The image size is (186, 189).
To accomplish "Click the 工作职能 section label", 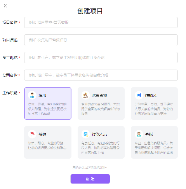I will click(10, 93).
